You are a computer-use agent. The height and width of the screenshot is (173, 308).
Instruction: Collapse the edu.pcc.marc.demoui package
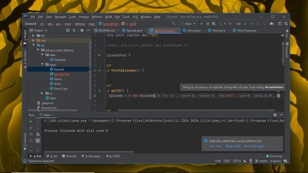coord(38,50)
